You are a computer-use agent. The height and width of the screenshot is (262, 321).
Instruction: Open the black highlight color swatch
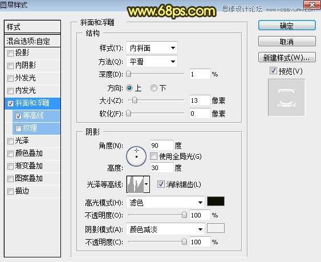216,201
